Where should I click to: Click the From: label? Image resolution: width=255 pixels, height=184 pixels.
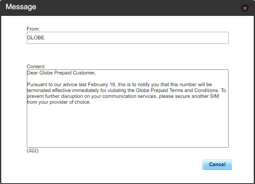33,29
